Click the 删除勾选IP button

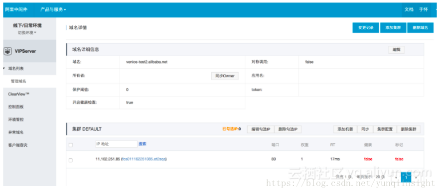click(288, 129)
